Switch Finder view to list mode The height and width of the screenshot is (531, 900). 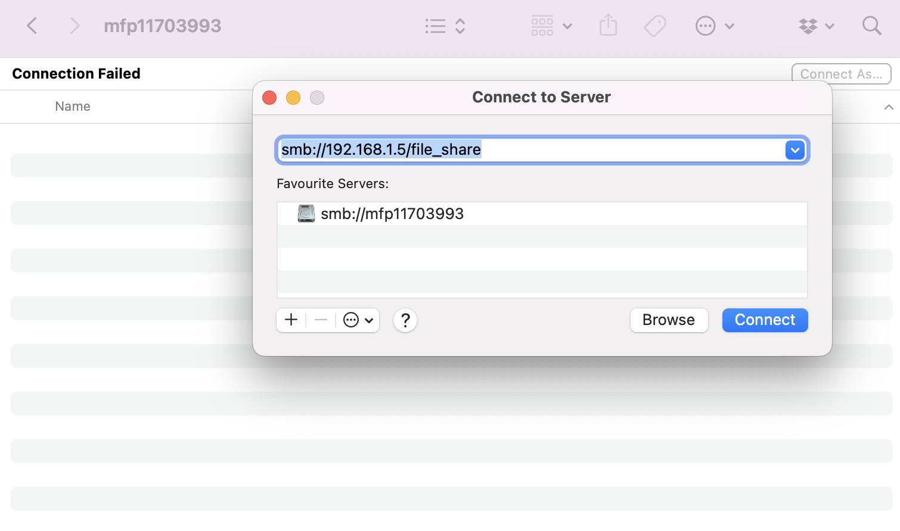tap(435, 26)
